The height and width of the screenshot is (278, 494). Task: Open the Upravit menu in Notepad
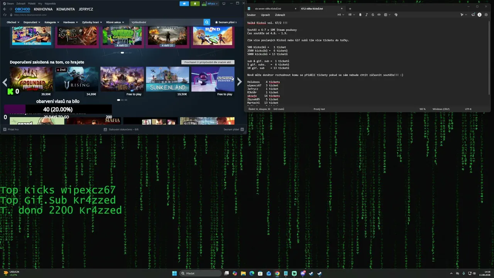[x=265, y=15]
